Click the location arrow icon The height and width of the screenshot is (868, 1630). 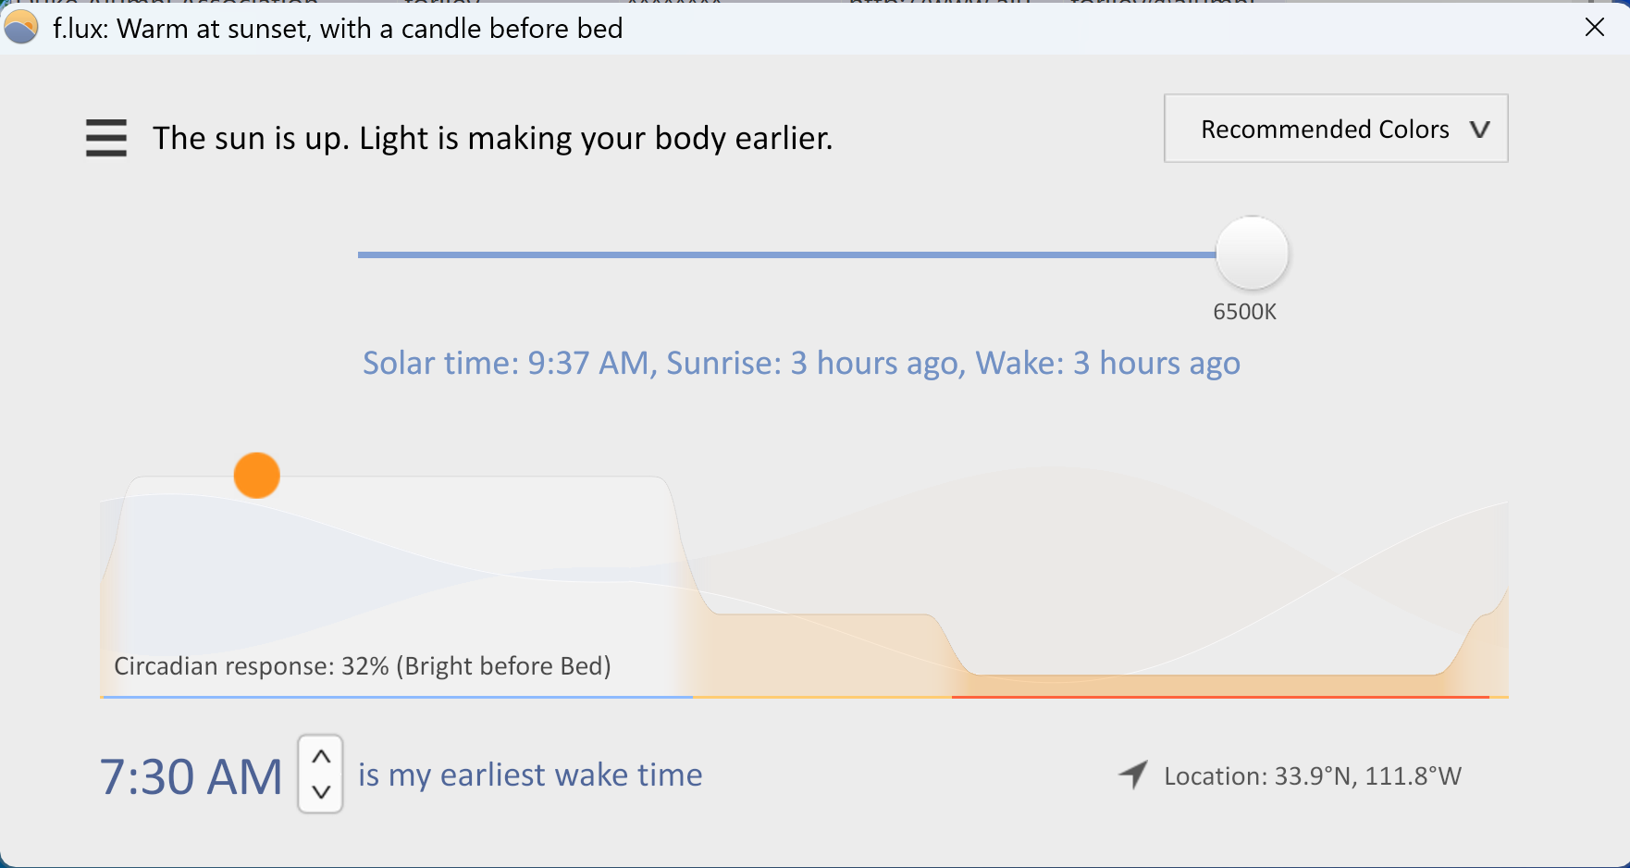[x=1132, y=775]
